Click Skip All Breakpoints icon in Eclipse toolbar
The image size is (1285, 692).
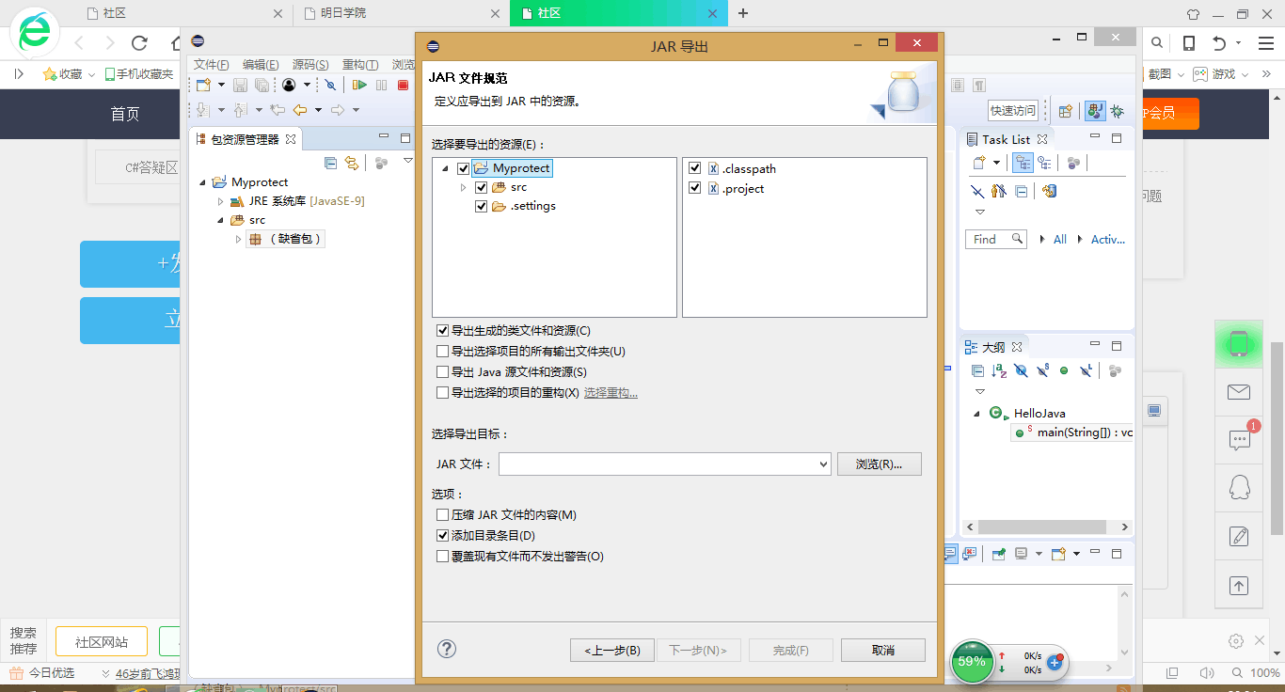tap(330, 85)
